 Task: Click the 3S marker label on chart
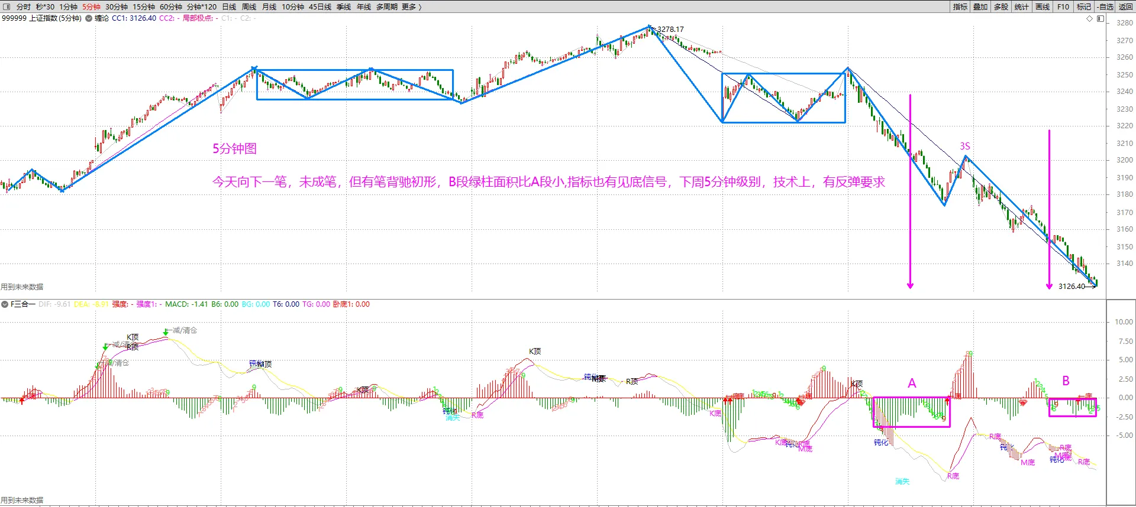[965, 146]
